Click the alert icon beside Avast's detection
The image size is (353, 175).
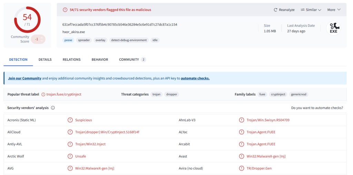[x=241, y=156]
